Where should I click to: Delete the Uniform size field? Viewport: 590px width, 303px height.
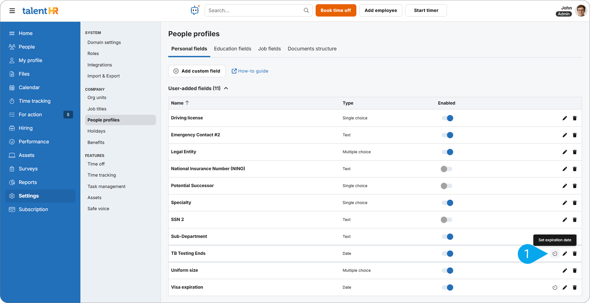coord(575,270)
